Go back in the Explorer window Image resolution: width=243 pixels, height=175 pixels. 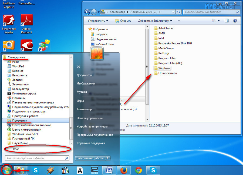[x=87, y=12]
